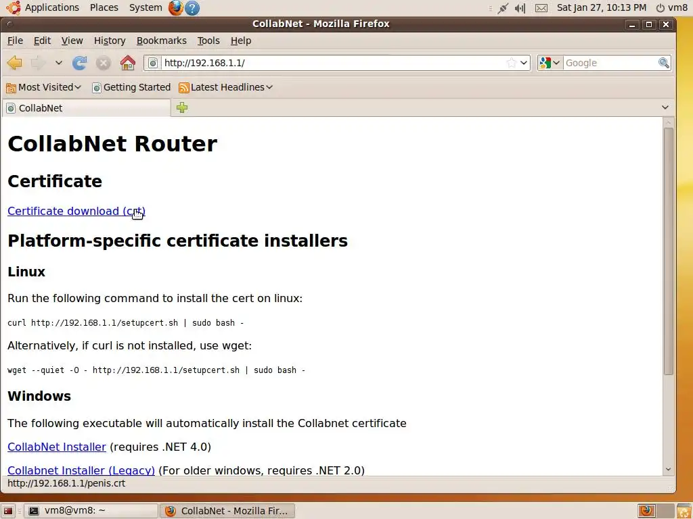The height and width of the screenshot is (519, 693).
Task: Click the CollabNet - Mozilla Firefox taskbar button
Action: coord(227,511)
